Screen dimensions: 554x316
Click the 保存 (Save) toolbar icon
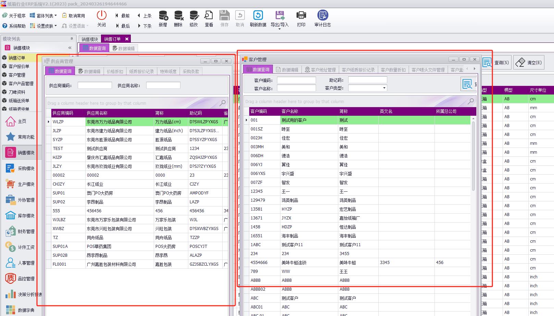tap(224, 18)
